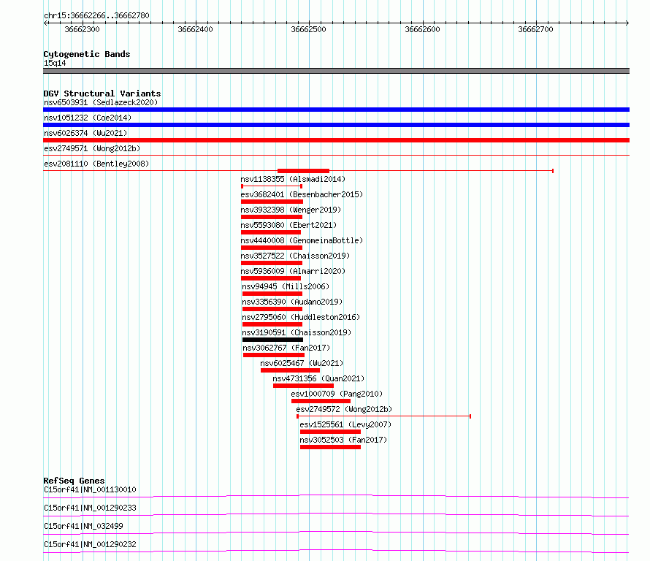Click the DGV Structural Variants track title
This screenshot has width=650, height=561.
tap(102, 93)
